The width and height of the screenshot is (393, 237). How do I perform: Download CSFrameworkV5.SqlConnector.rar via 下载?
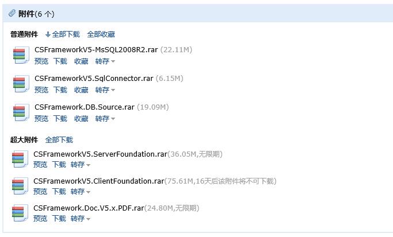[60, 90]
